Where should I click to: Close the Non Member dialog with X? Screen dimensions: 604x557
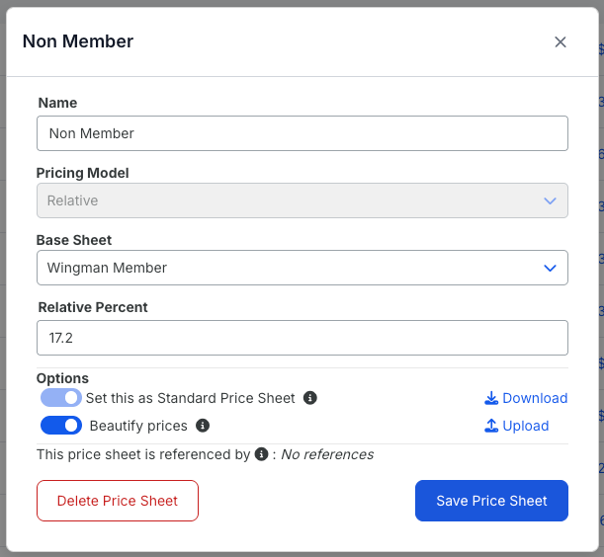coord(561,41)
